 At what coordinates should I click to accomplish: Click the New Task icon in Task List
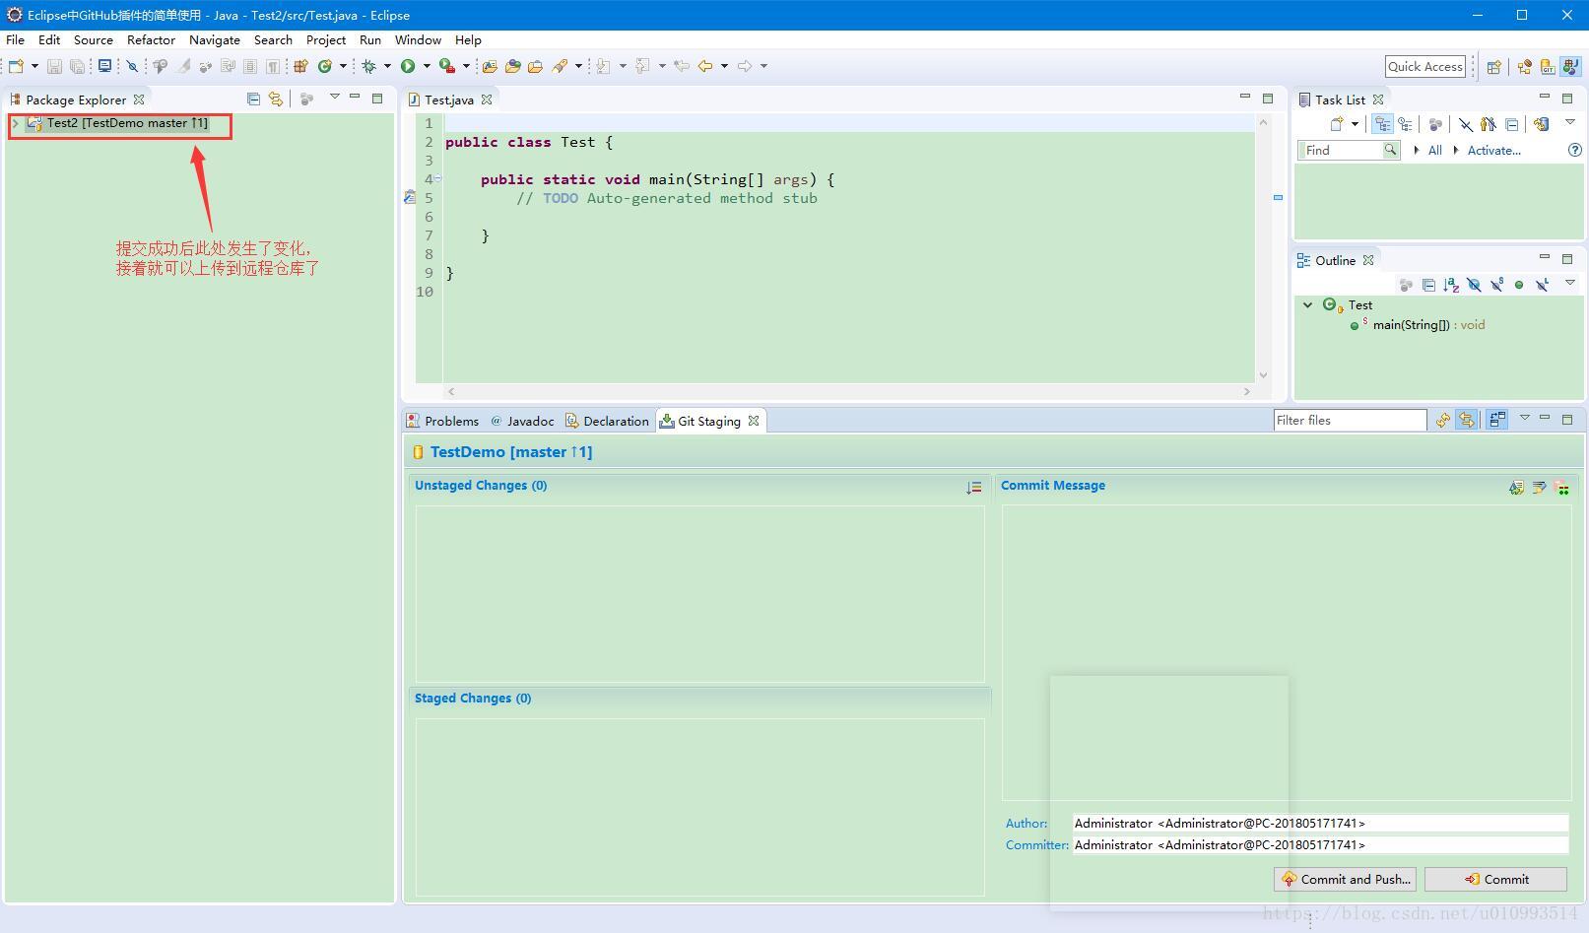[1337, 124]
